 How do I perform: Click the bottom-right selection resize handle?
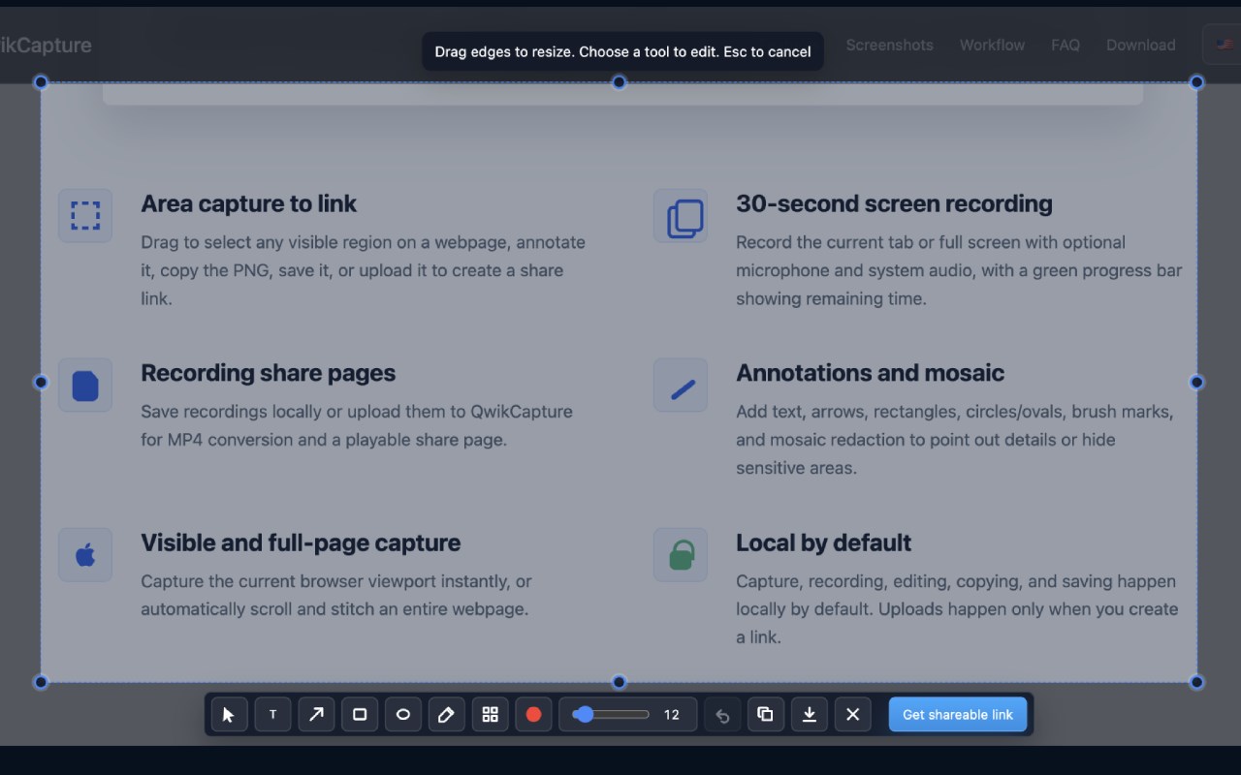tap(1196, 682)
